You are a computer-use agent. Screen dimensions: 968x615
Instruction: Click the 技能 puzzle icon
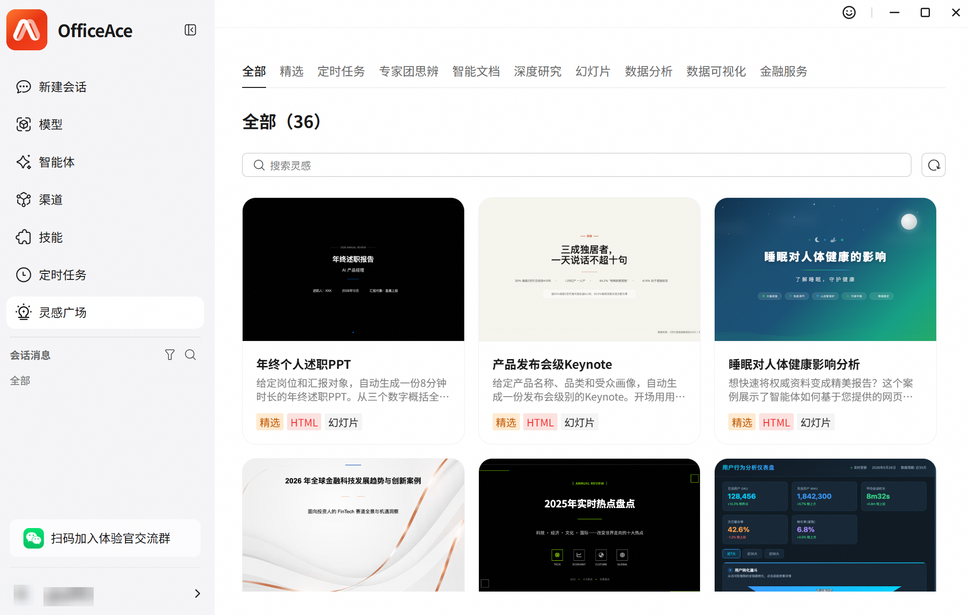point(23,237)
